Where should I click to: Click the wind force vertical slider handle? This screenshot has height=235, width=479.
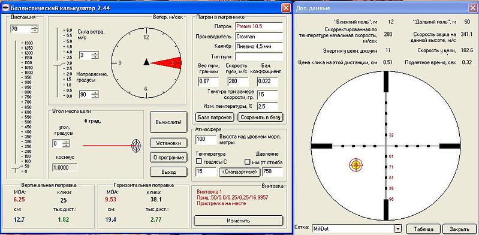click(58, 62)
